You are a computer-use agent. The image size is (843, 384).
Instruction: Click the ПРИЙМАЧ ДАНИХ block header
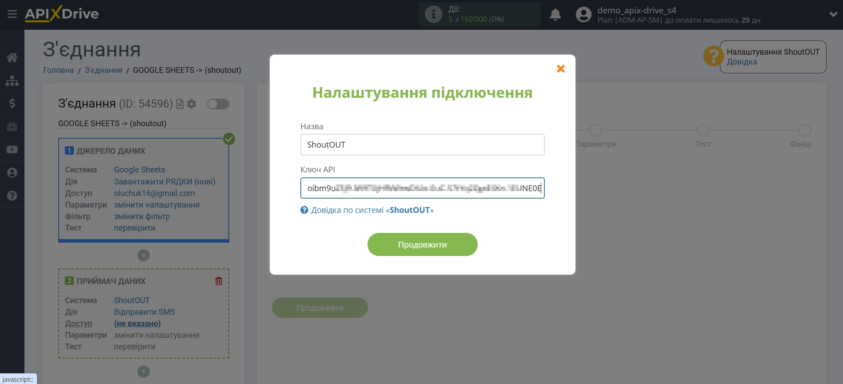click(x=111, y=281)
